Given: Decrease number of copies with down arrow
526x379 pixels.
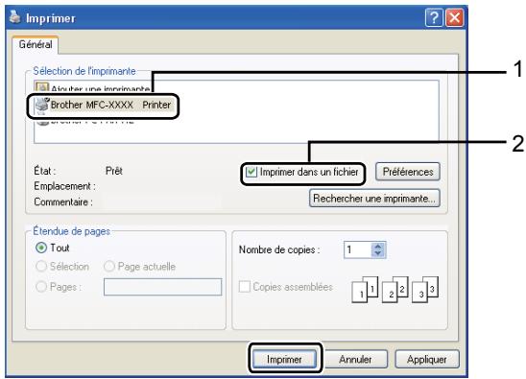Looking at the screenshot, I should 378,254.
